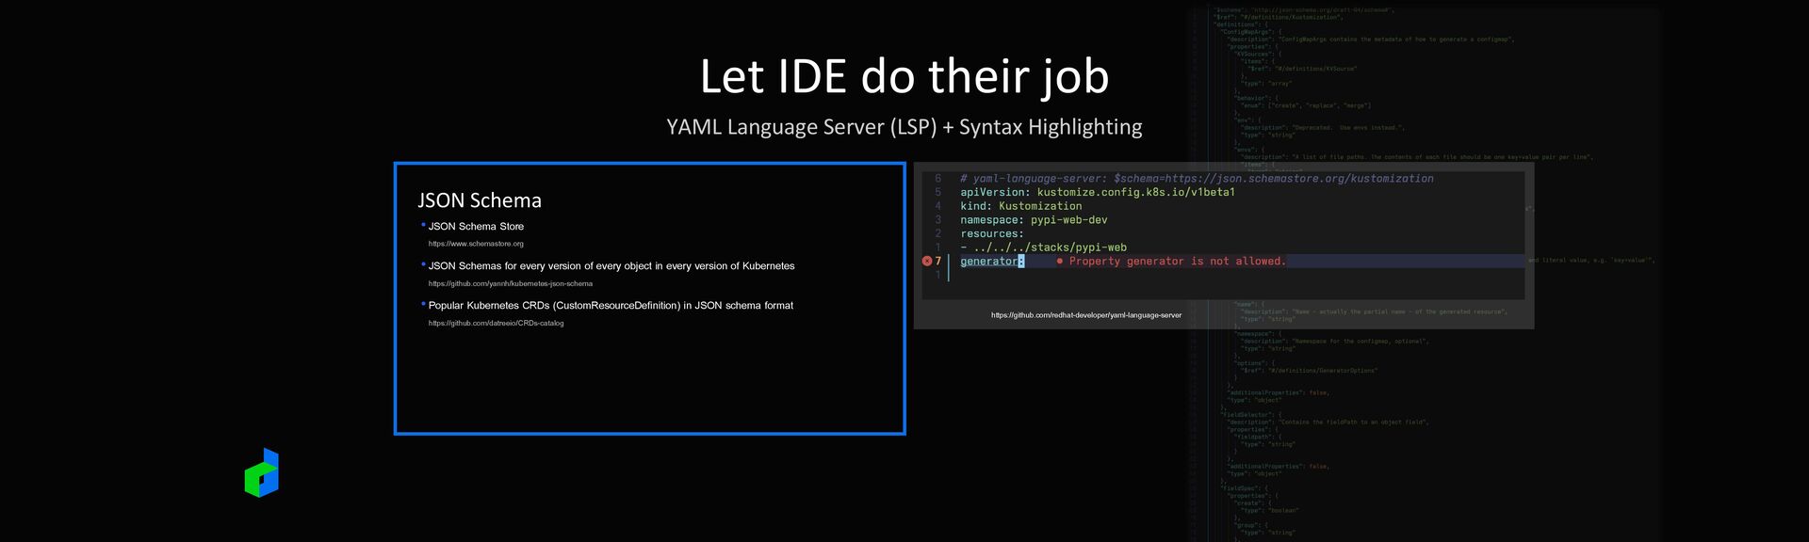The height and width of the screenshot is (542, 1809).
Task: Open the https://www.schemastore.org link
Action: 476,244
